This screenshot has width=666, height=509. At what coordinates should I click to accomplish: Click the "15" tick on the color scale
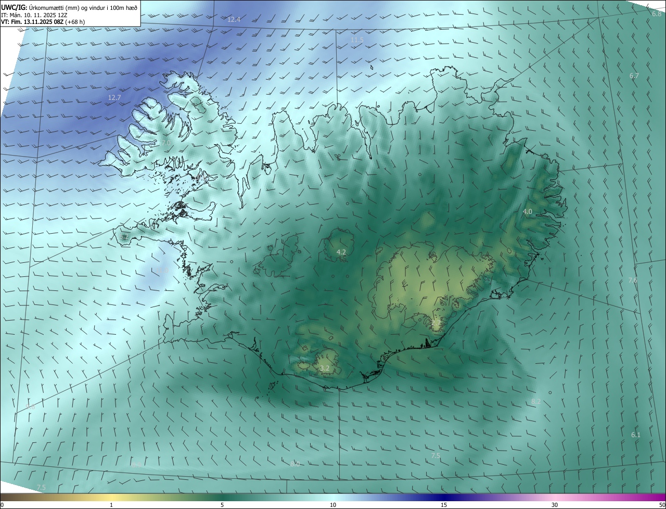(444, 505)
